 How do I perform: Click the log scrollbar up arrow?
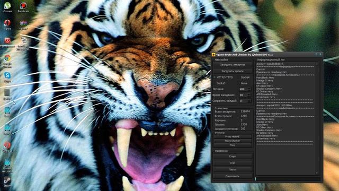pos(317,64)
